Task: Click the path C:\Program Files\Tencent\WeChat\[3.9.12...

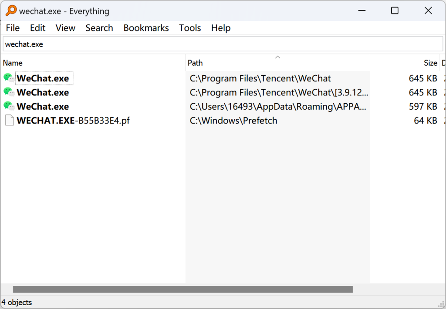Action: tap(279, 92)
